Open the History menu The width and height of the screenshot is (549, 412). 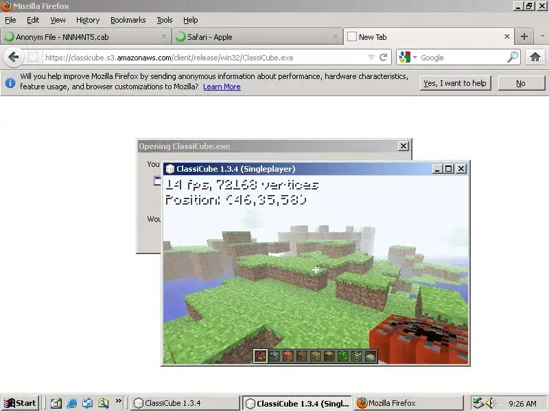point(88,20)
